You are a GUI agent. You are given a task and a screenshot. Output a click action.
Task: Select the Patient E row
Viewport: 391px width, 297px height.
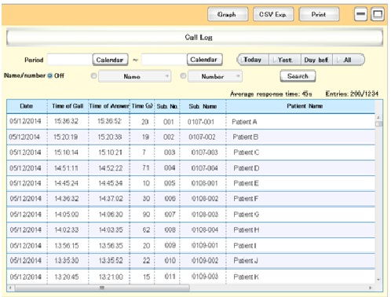191,183
